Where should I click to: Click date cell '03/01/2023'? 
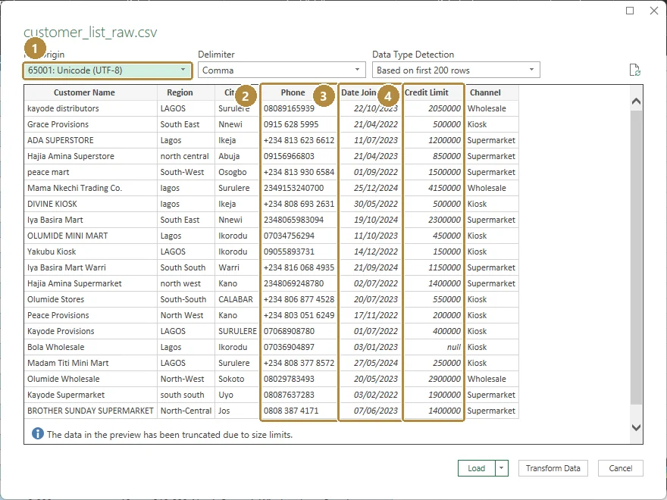[370, 347]
